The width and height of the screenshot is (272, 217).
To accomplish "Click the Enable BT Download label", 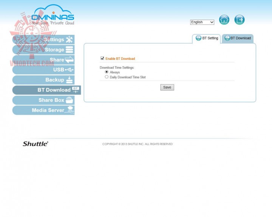I will [120, 59].
